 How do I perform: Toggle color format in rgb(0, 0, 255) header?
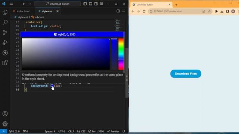65,35
